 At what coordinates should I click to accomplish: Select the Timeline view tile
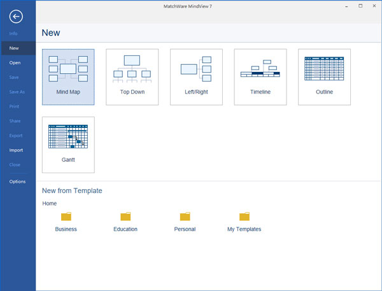(x=260, y=77)
